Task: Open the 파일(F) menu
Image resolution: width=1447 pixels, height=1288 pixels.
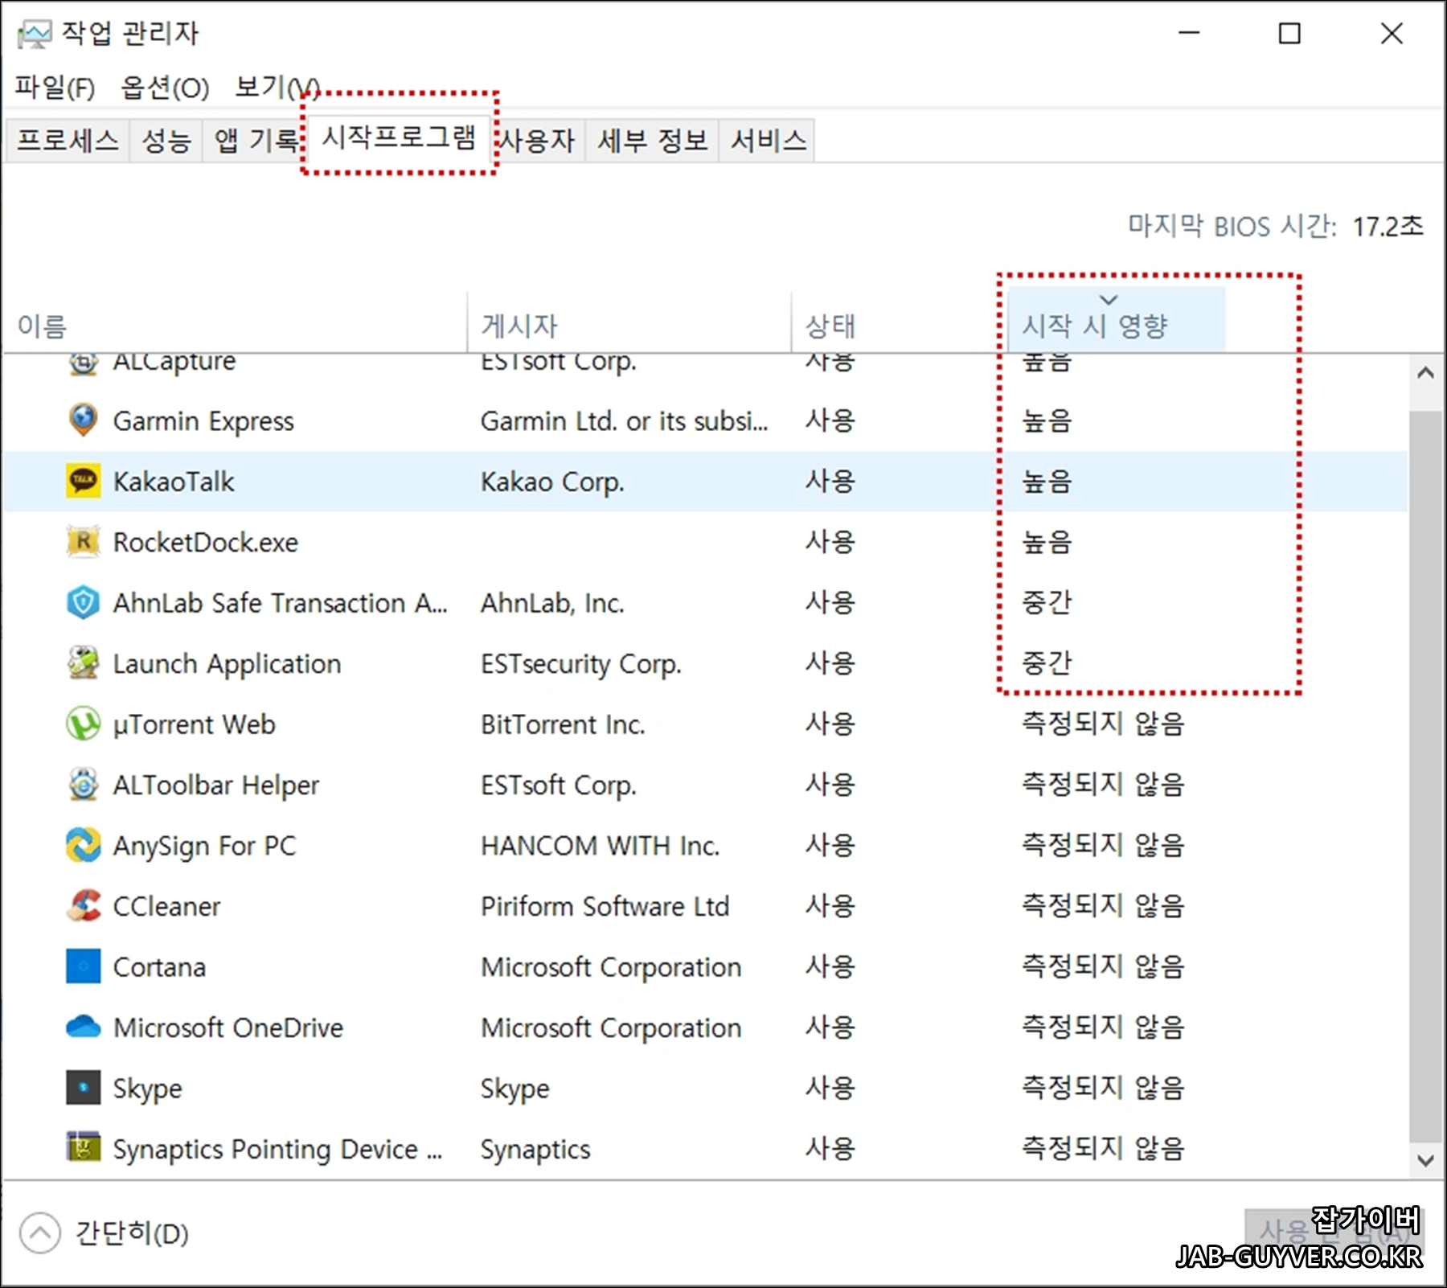Action: click(x=55, y=87)
